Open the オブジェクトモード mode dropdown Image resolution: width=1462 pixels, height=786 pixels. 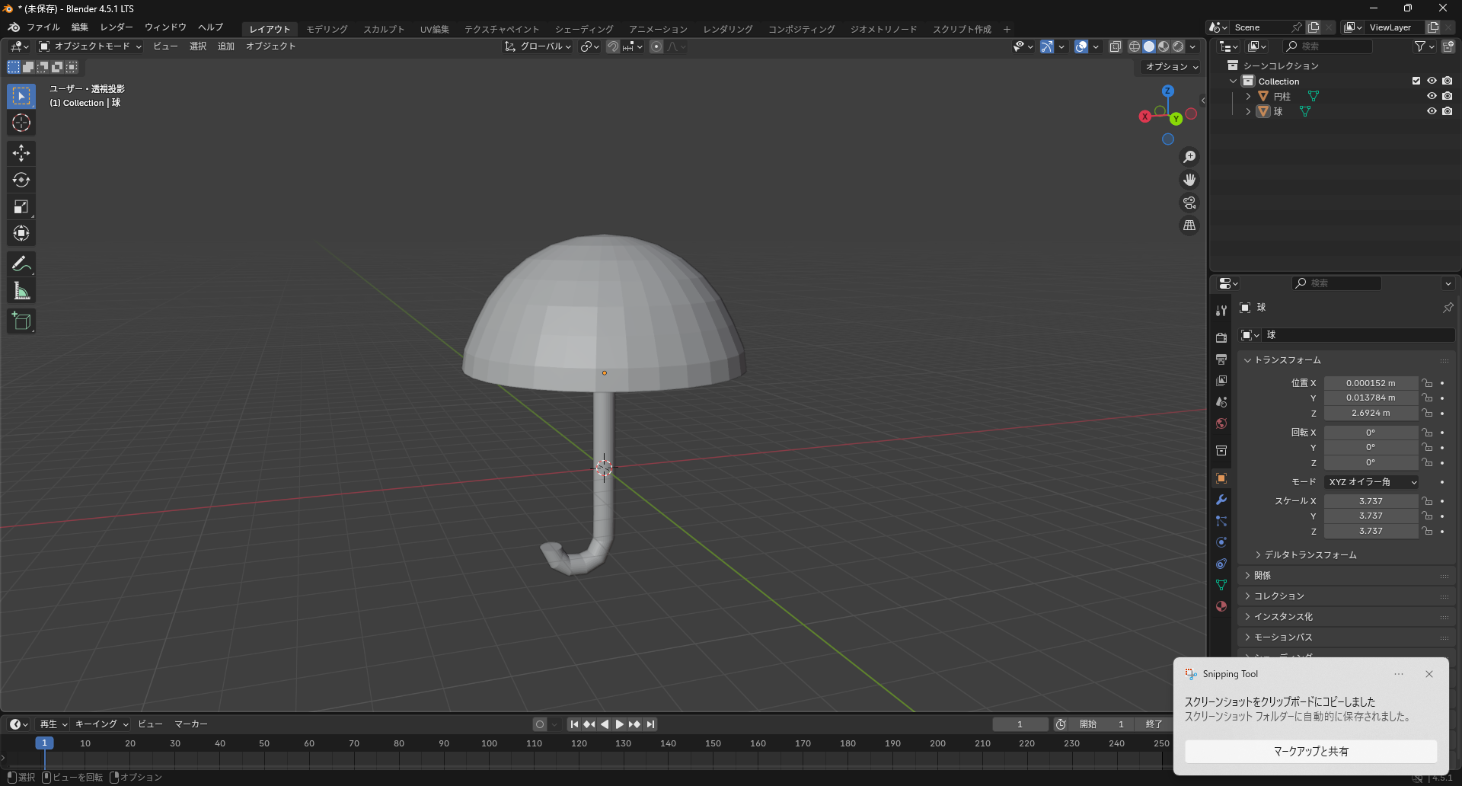coord(91,46)
